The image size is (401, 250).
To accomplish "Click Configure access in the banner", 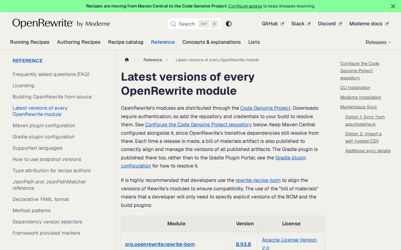I will 245,6.
